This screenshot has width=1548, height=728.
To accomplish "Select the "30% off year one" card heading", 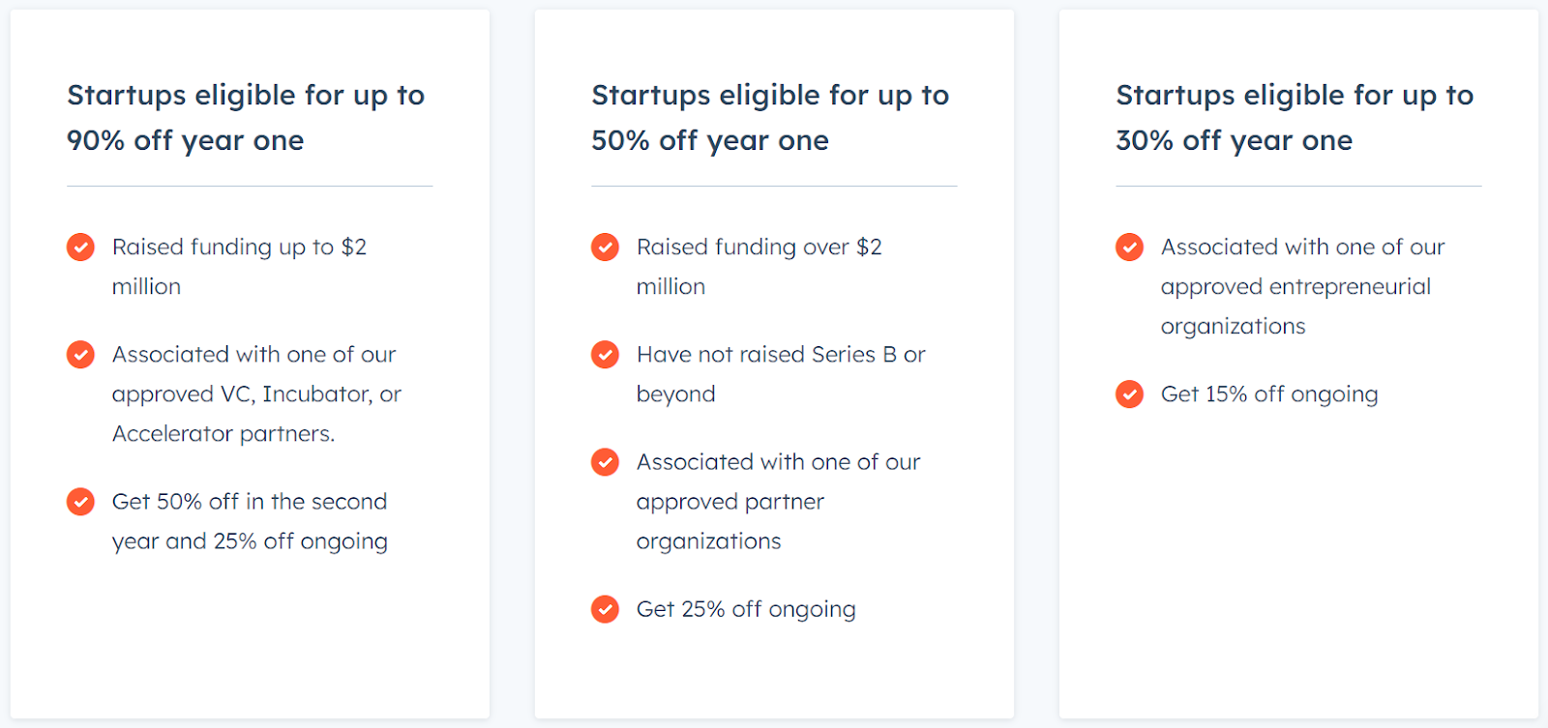I will pos(1295,118).
